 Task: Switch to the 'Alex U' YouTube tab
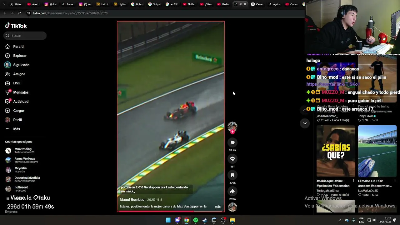coord(33,4)
